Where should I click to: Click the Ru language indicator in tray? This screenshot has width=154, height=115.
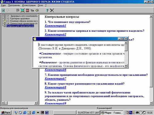point(131,113)
